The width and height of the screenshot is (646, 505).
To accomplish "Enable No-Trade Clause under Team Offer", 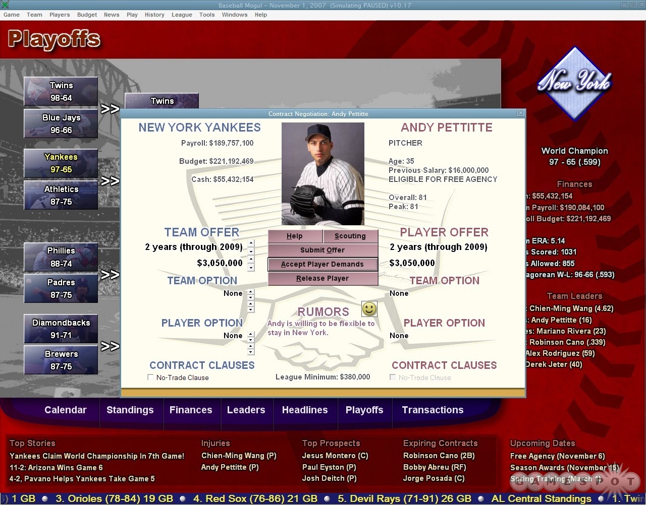I will coord(150,376).
